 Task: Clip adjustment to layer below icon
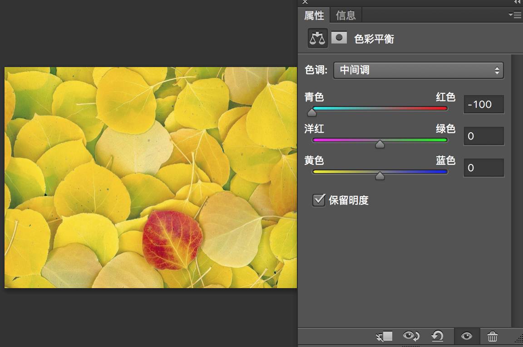point(385,336)
